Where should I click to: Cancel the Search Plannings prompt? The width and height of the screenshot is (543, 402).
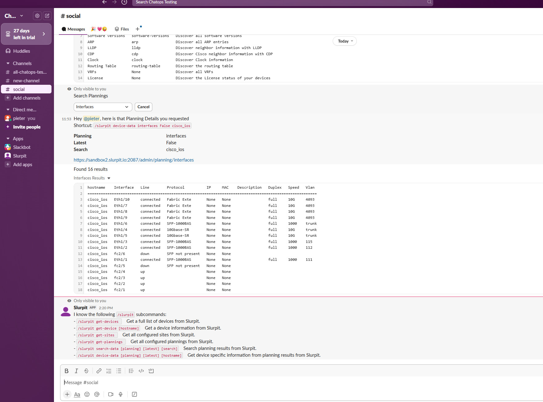tap(143, 107)
